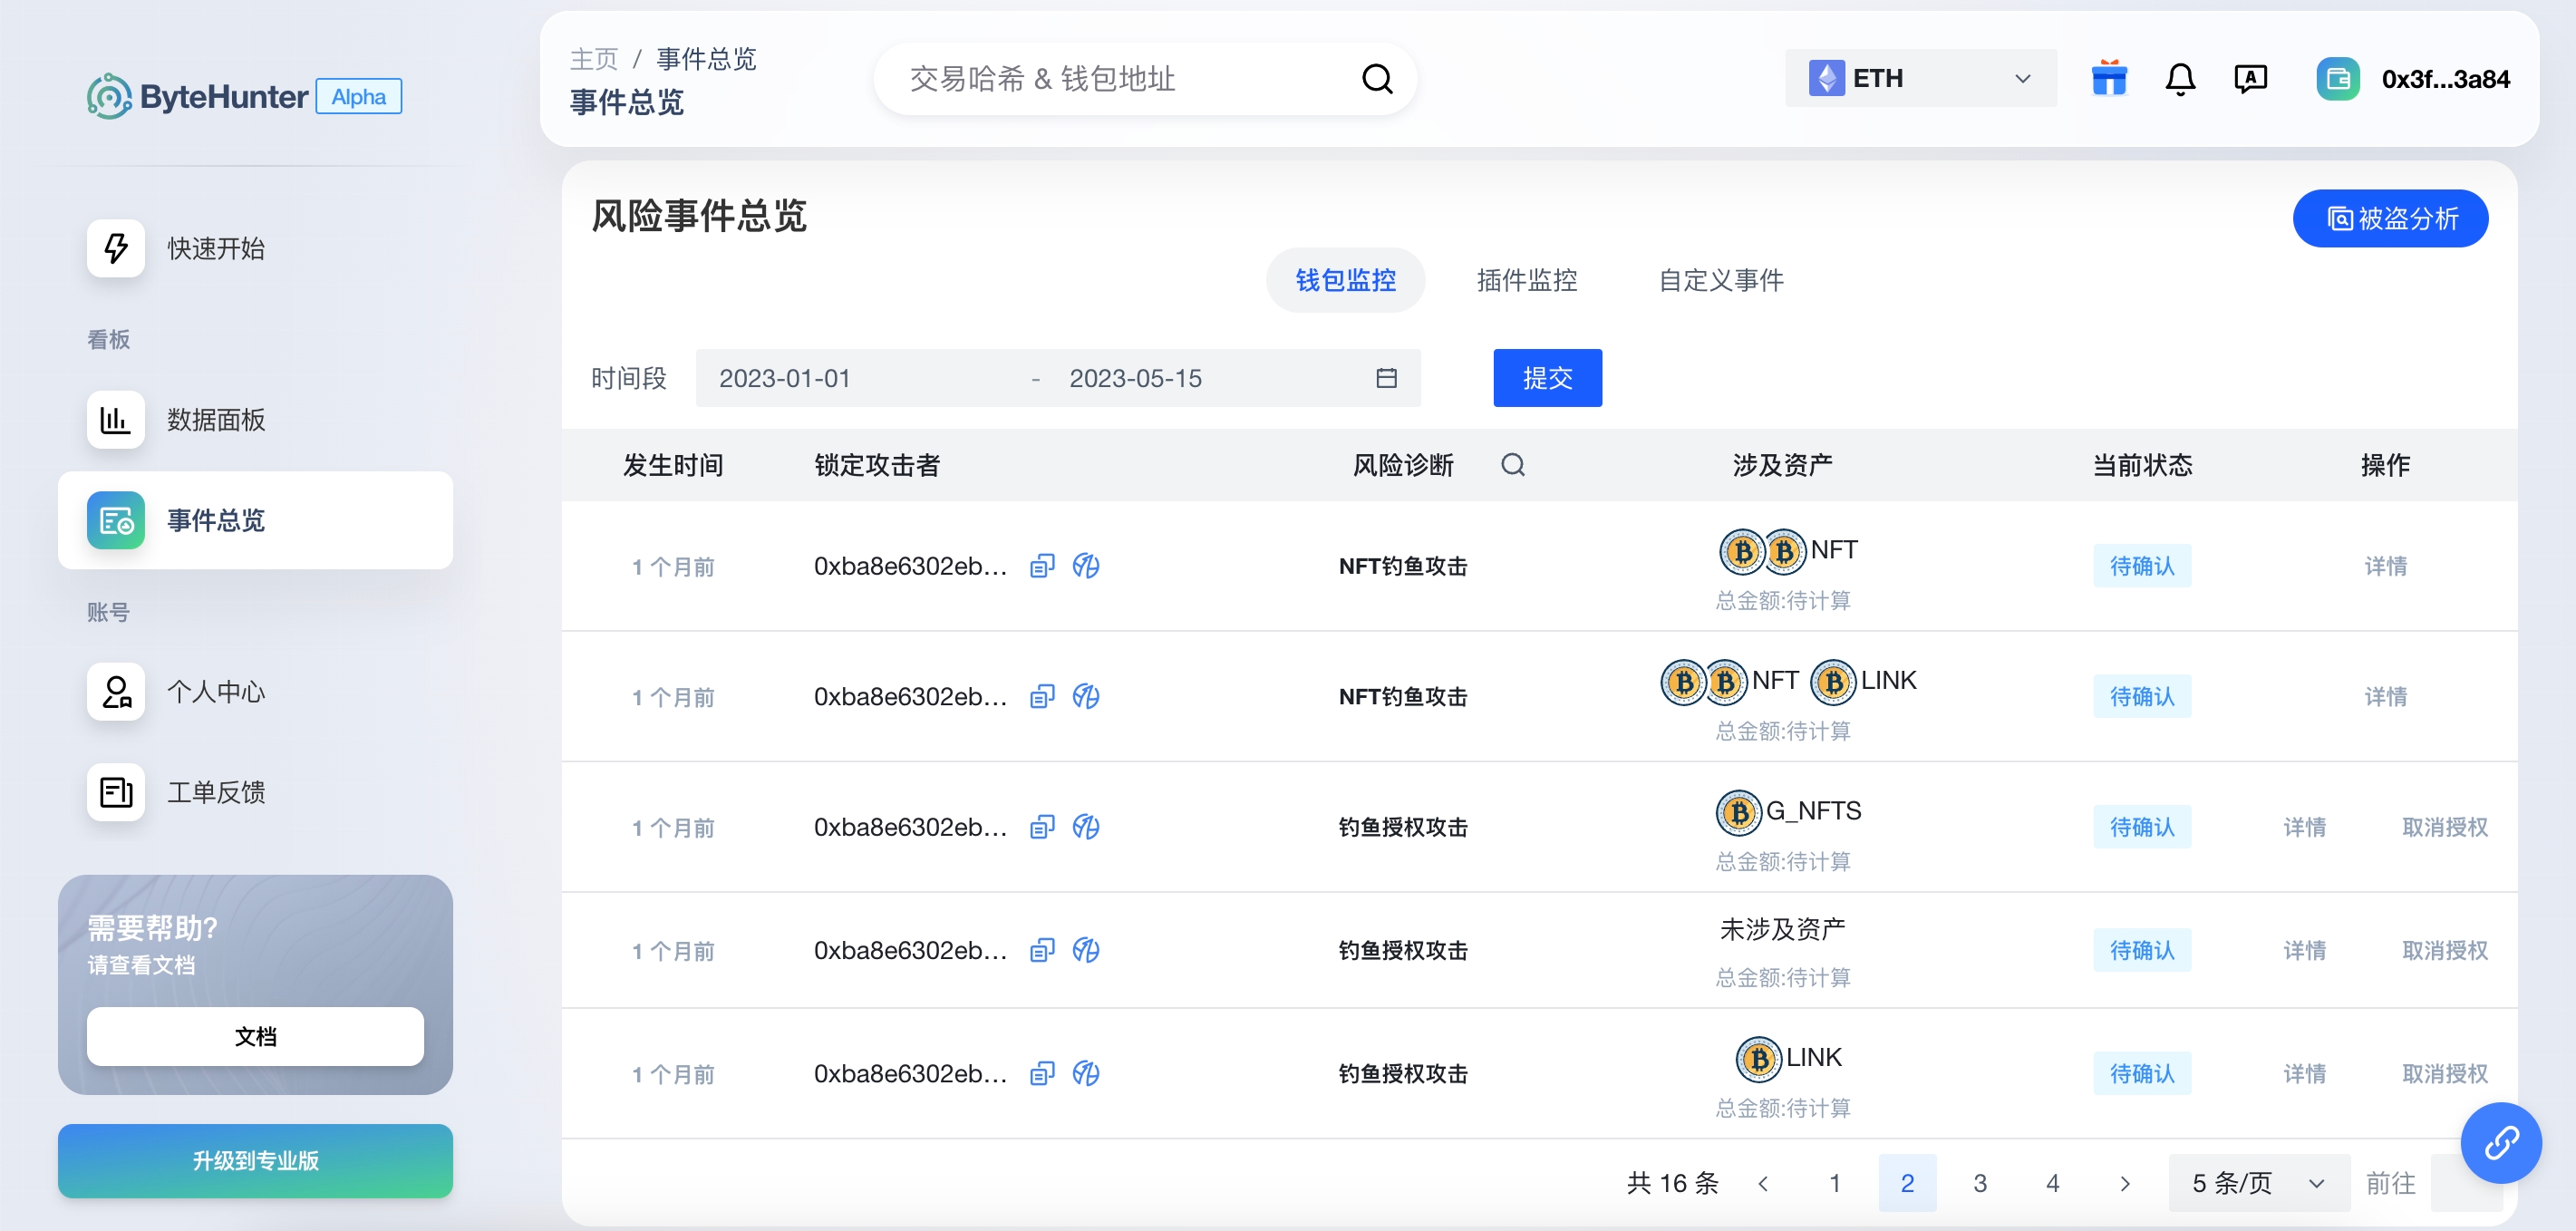This screenshot has width=2576, height=1231.
Task: Click 待确认 status in G_NFTS row
Action: 2142,827
